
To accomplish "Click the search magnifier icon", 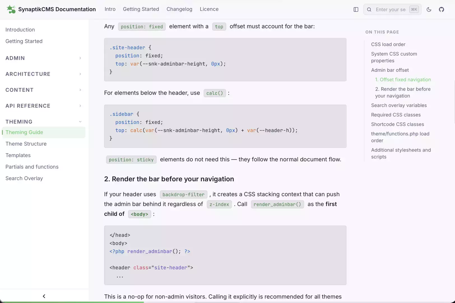I will tap(369, 10).
